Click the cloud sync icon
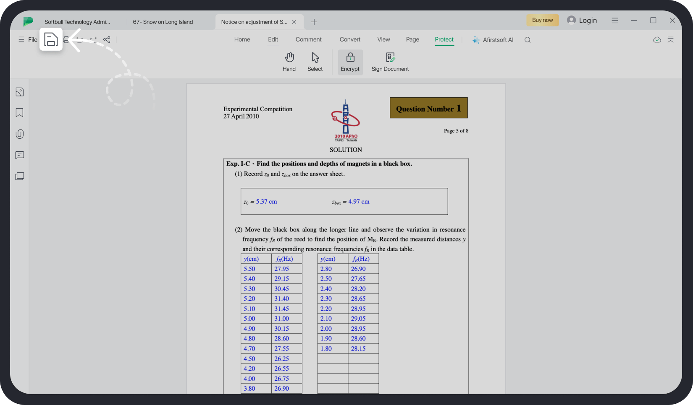This screenshot has width=693, height=405. (657, 40)
